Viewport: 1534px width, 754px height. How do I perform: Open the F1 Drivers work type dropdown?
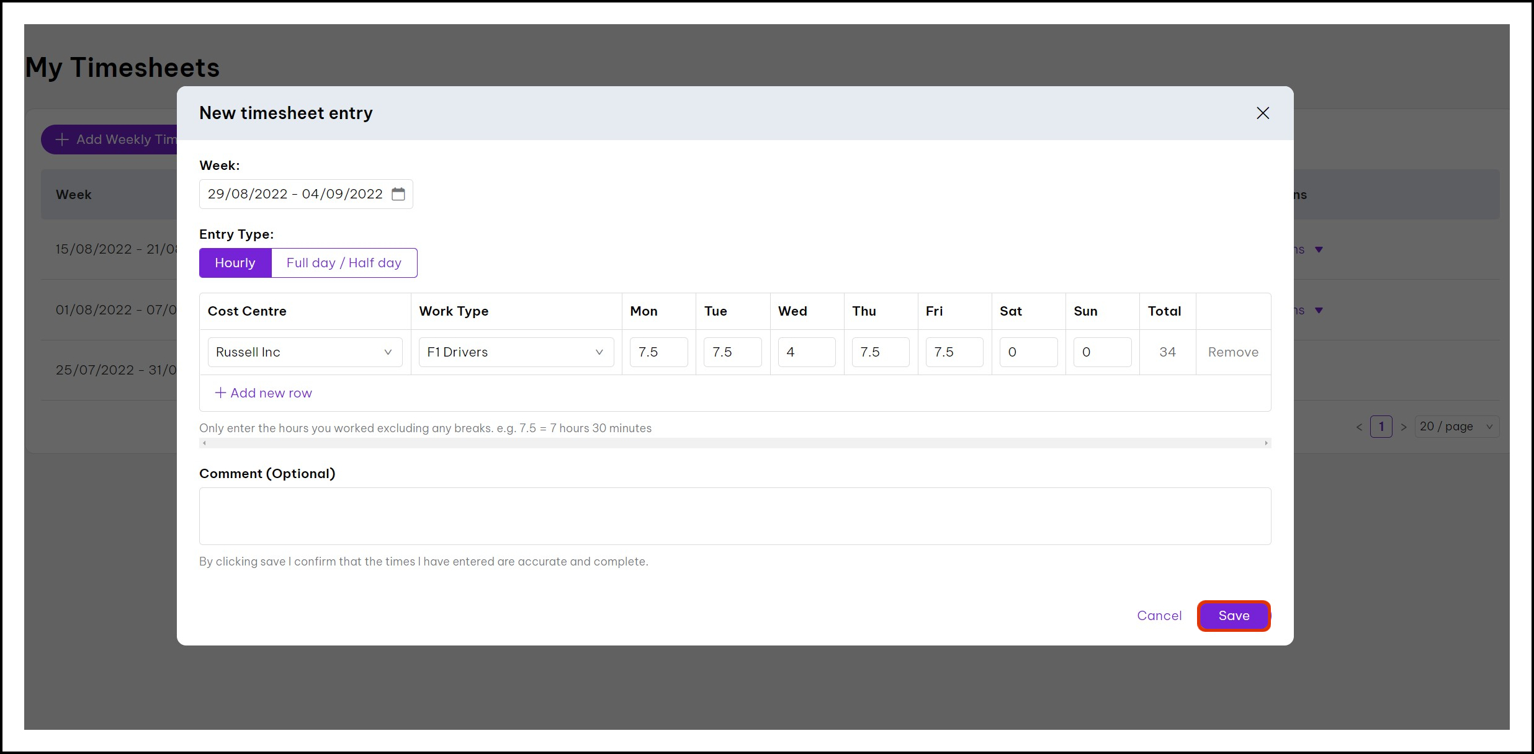click(x=516, y=352)
